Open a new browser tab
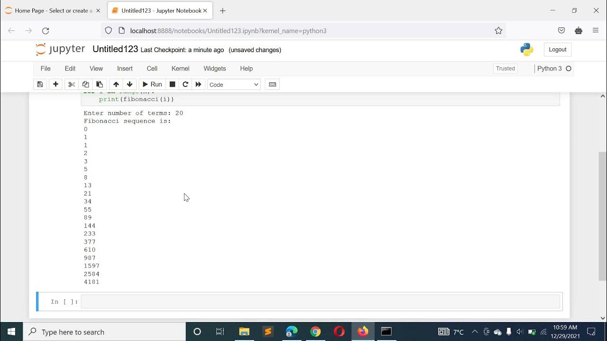 click(x=223, y=10)
